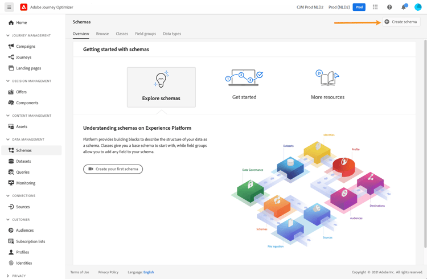
Task: Open the Prod (NLD2) sandbox selector
Action: (x=339, y=7)
